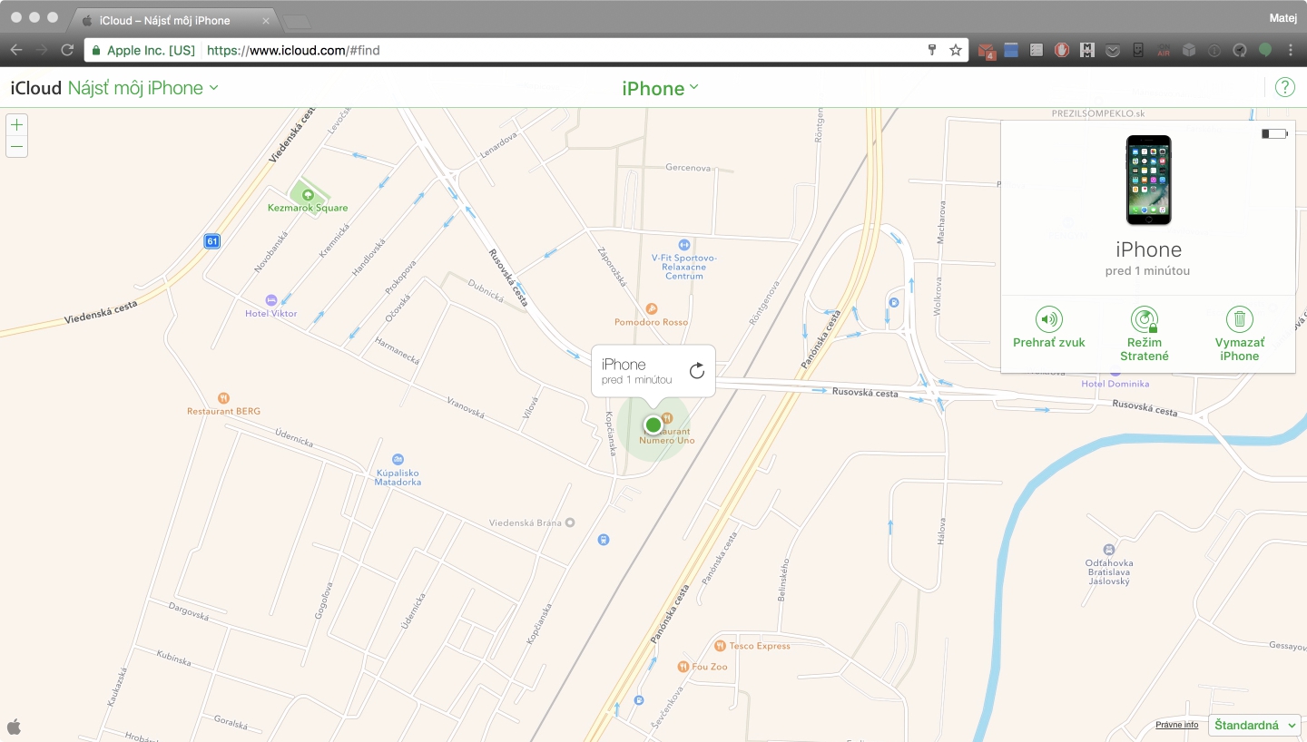
Task: Select the Tesco Express map marker
Action: (720, 646)
